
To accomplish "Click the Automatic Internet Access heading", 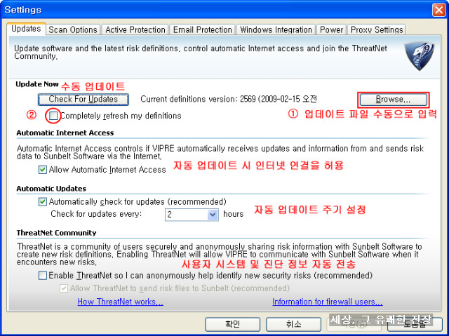I will coord(65,133).
